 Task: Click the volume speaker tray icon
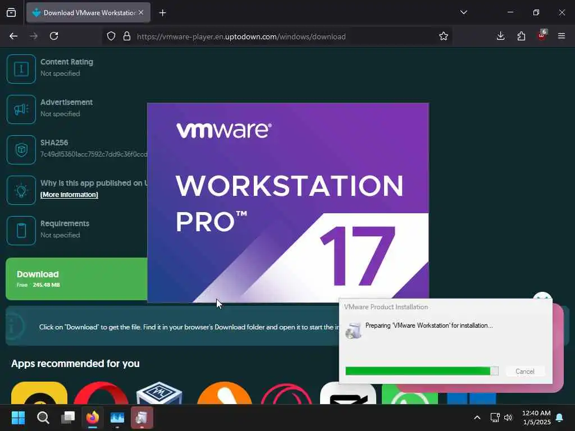[508, 418]
